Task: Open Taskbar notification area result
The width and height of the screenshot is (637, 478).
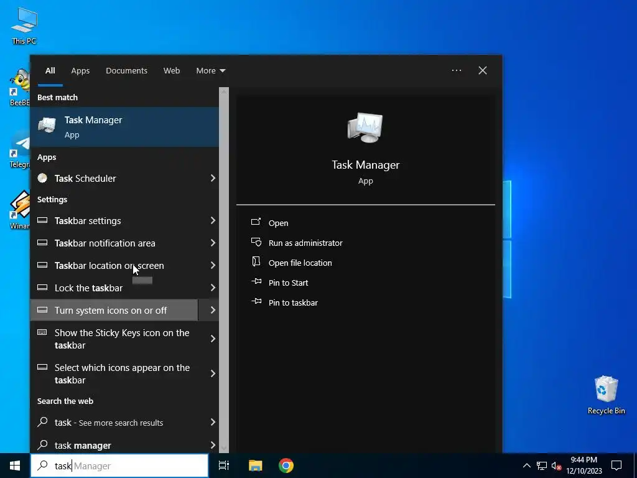Action: (114, 243)
